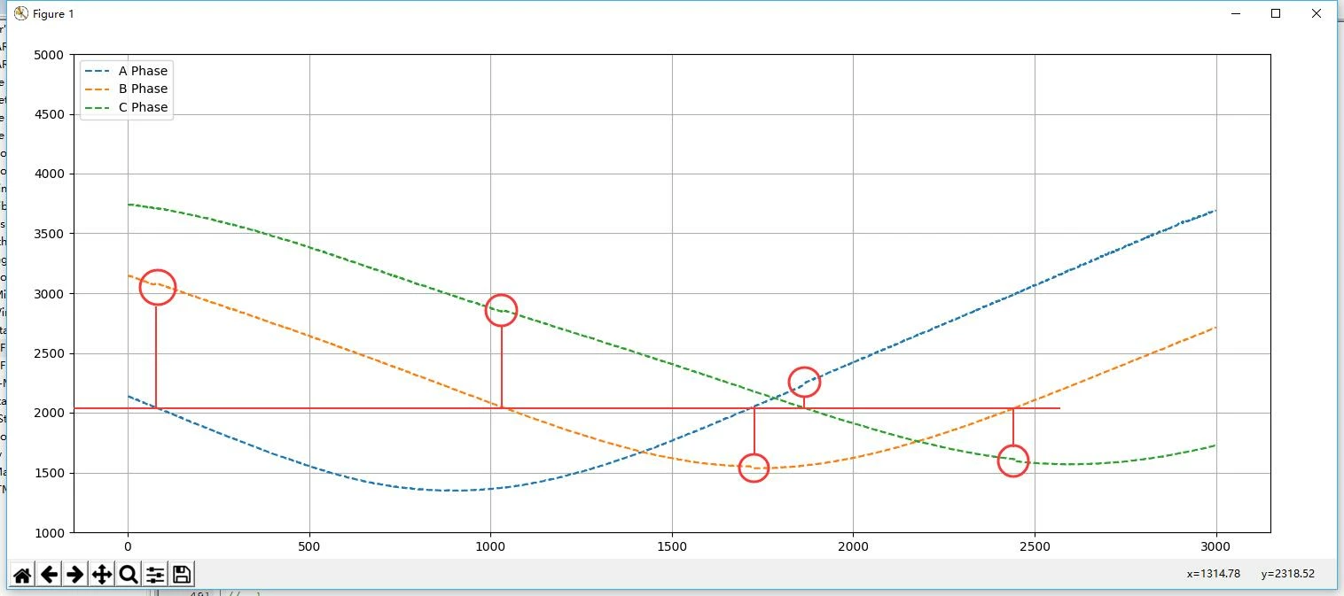Maximize the Figure 1 window
The image size is (1344, 596).
(x=1276, y=13)
